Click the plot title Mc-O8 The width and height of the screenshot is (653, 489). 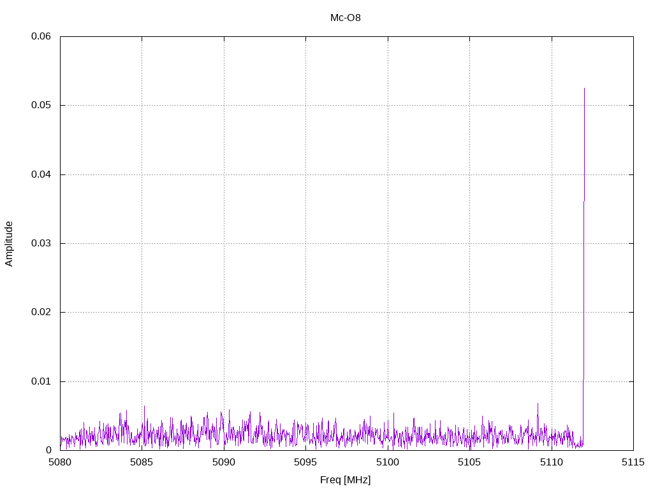345,18
